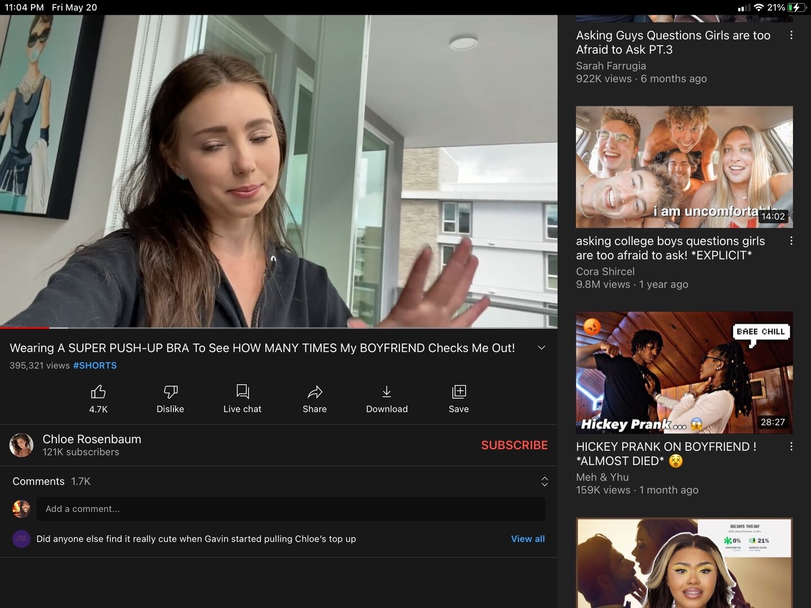Image resolution: width=811 pixels, height=608 pixels.
Task: Tap the 395,321 views count
Action: pyautogui.click(x=39, y=365)
